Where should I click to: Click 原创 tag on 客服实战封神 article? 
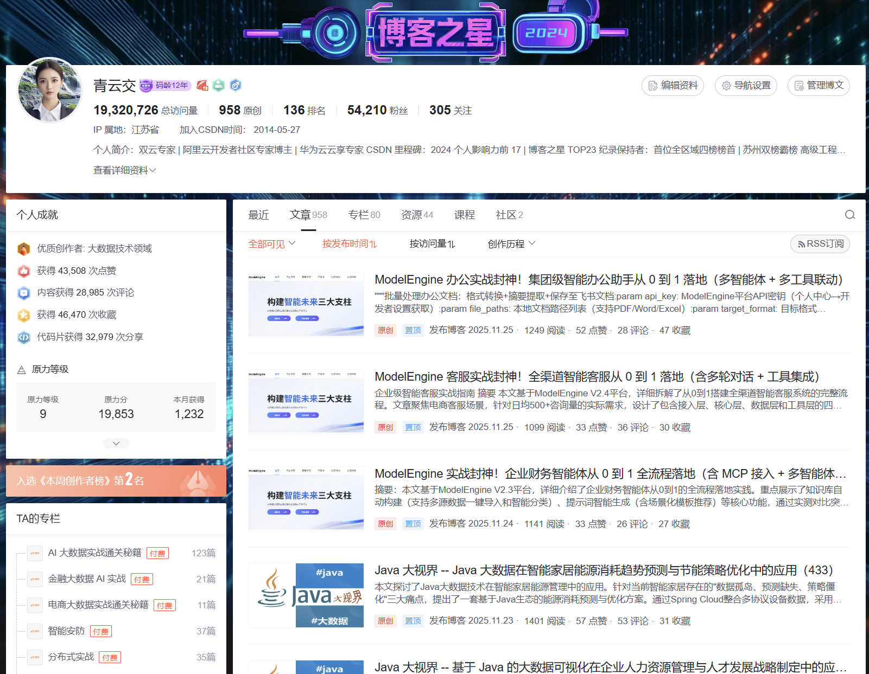coord(385,427)
